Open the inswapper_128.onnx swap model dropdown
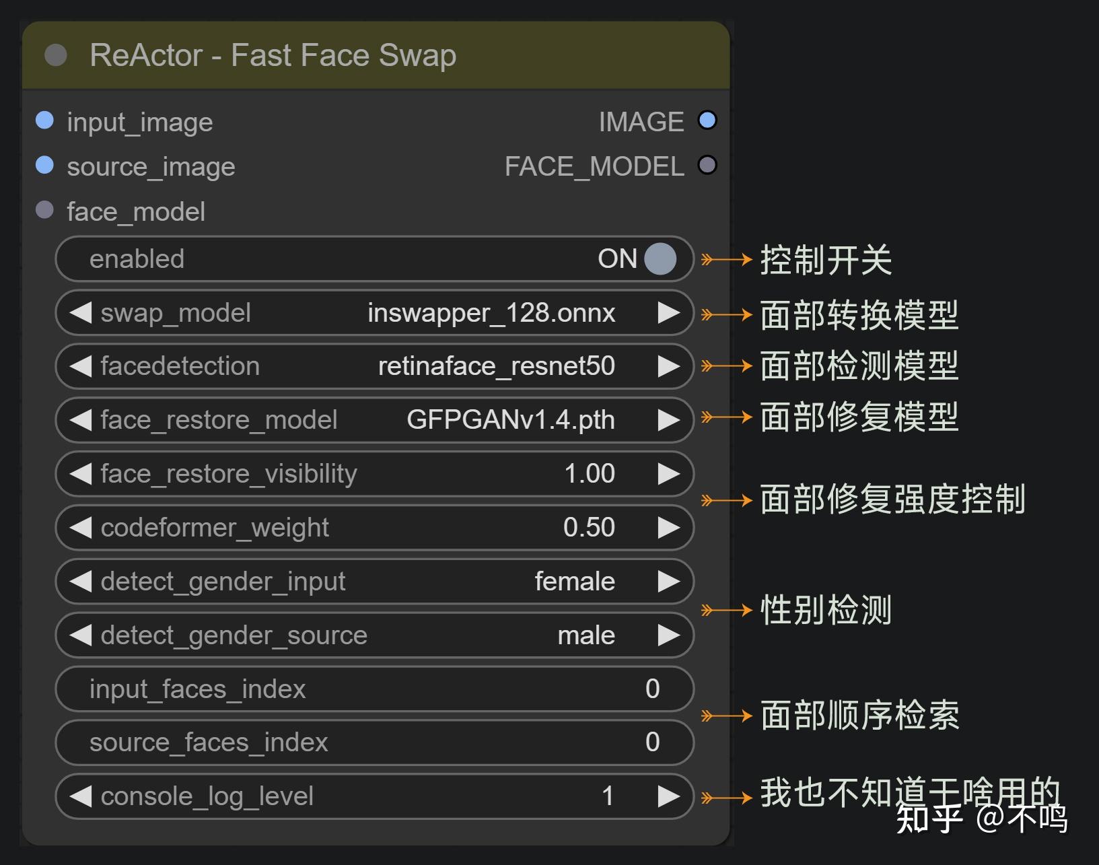This screenshot has height=865, width=1099. [x=491, y=313]
